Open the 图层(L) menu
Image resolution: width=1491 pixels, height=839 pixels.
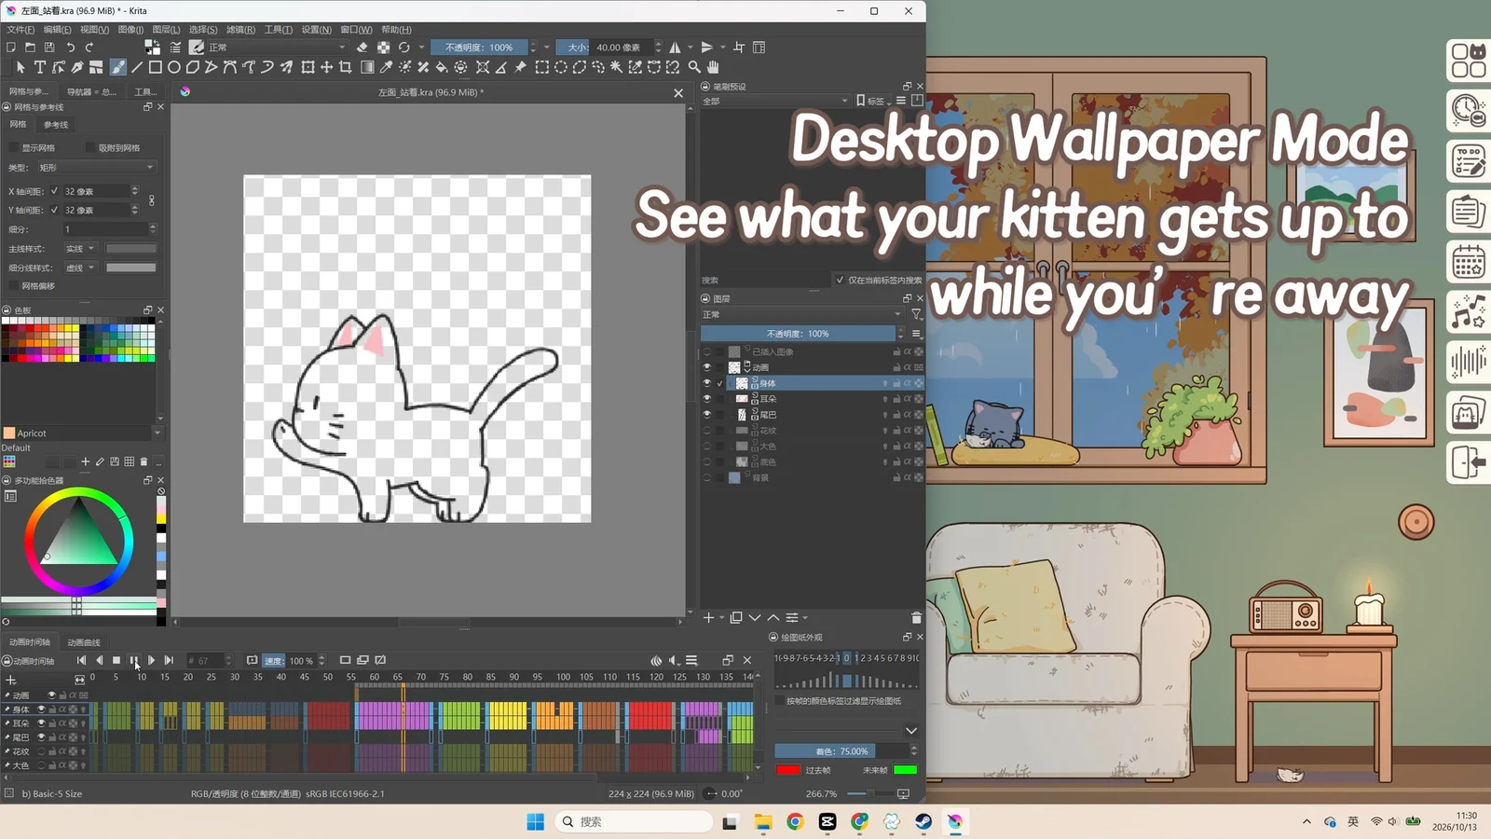pyautogui.click(x=166, y=30)
